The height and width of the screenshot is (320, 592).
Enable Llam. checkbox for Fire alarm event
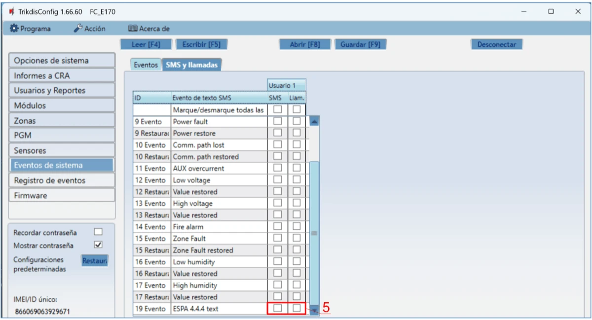[x=296, y=226]
